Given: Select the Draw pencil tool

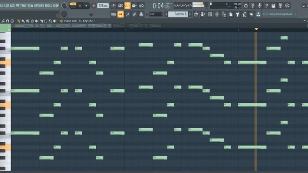Looking at the screenshot, I should tap(18, 21).
